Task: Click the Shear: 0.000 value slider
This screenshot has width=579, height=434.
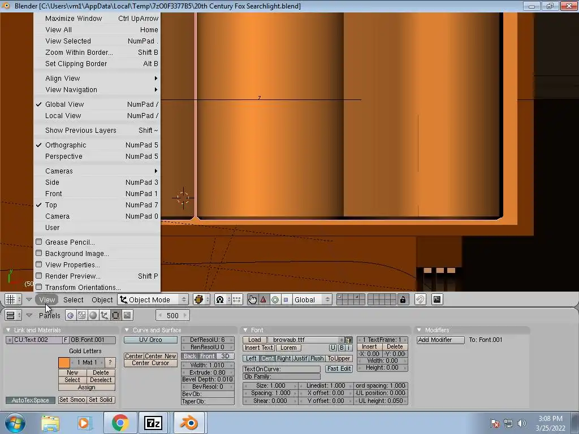Action: coord(270,401)
